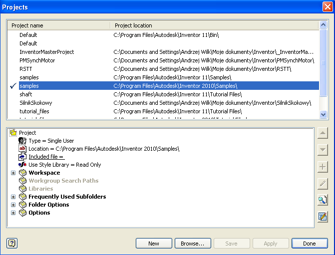Image resolution: width=335 pixels, height=255 pixels.
Task: Click the Apply button
Action: [x=271, y=244]
